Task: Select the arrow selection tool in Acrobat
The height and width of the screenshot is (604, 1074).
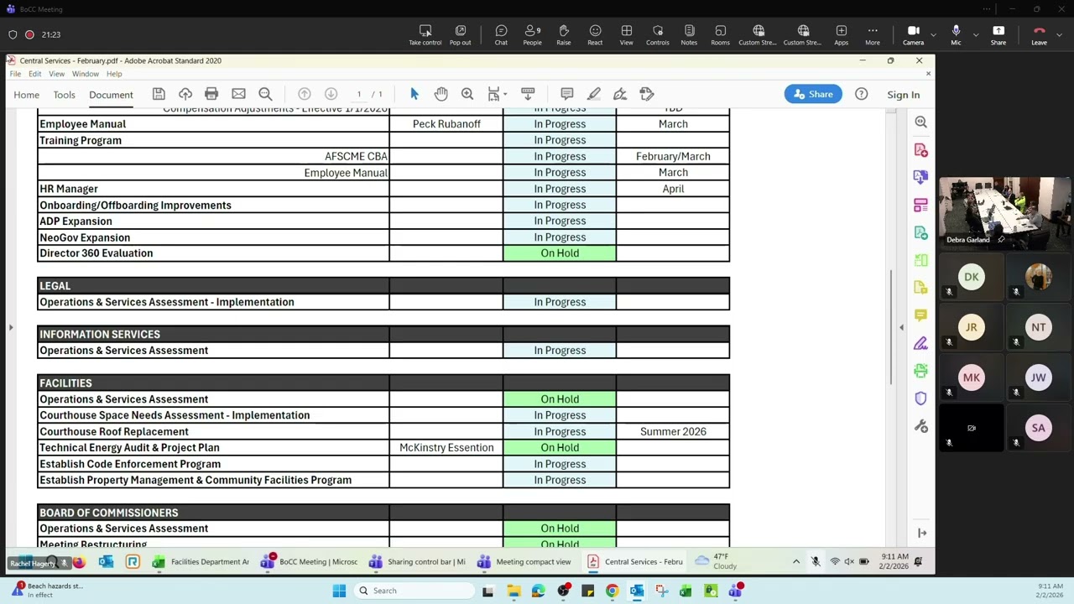Action: tap(414, 94)
